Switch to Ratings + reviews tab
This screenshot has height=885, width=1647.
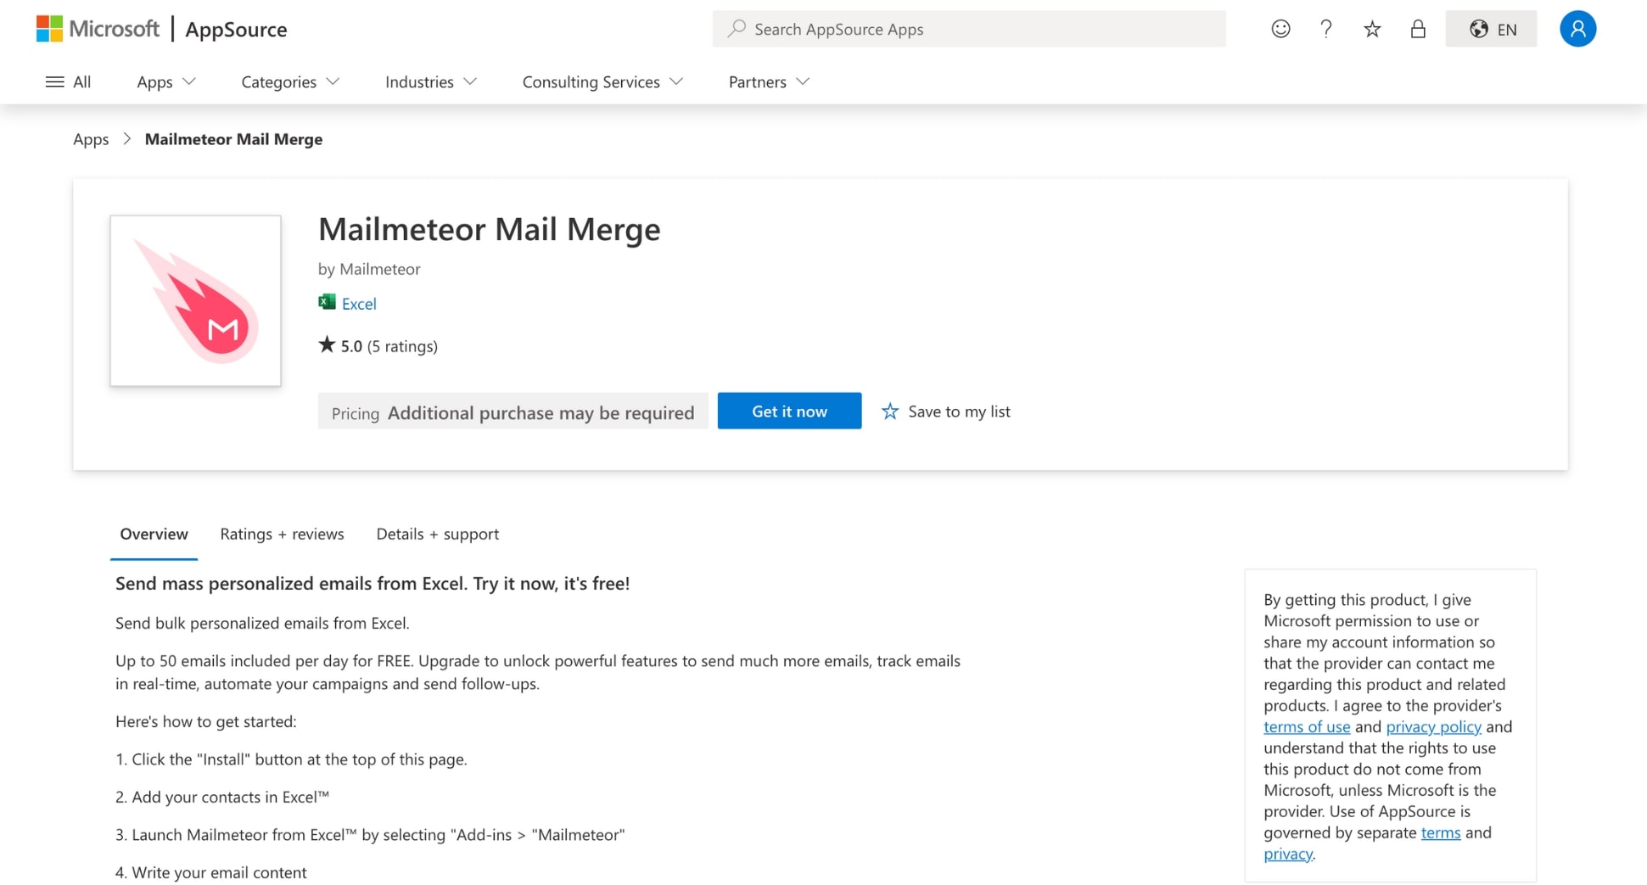pyautogui.click(x=282, y=534)
